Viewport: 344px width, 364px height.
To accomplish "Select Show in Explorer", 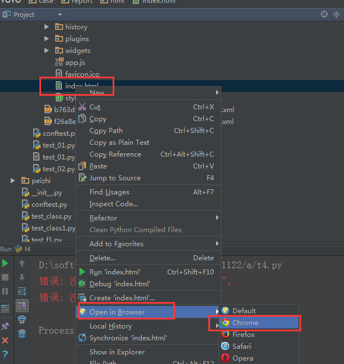I will point(149,352).
